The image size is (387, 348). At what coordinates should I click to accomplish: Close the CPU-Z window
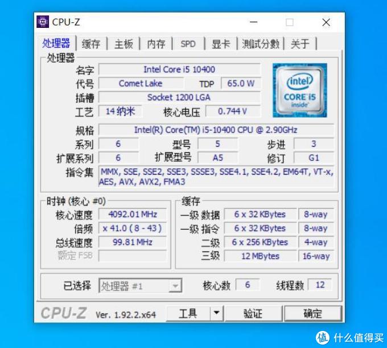coord(326,22)
